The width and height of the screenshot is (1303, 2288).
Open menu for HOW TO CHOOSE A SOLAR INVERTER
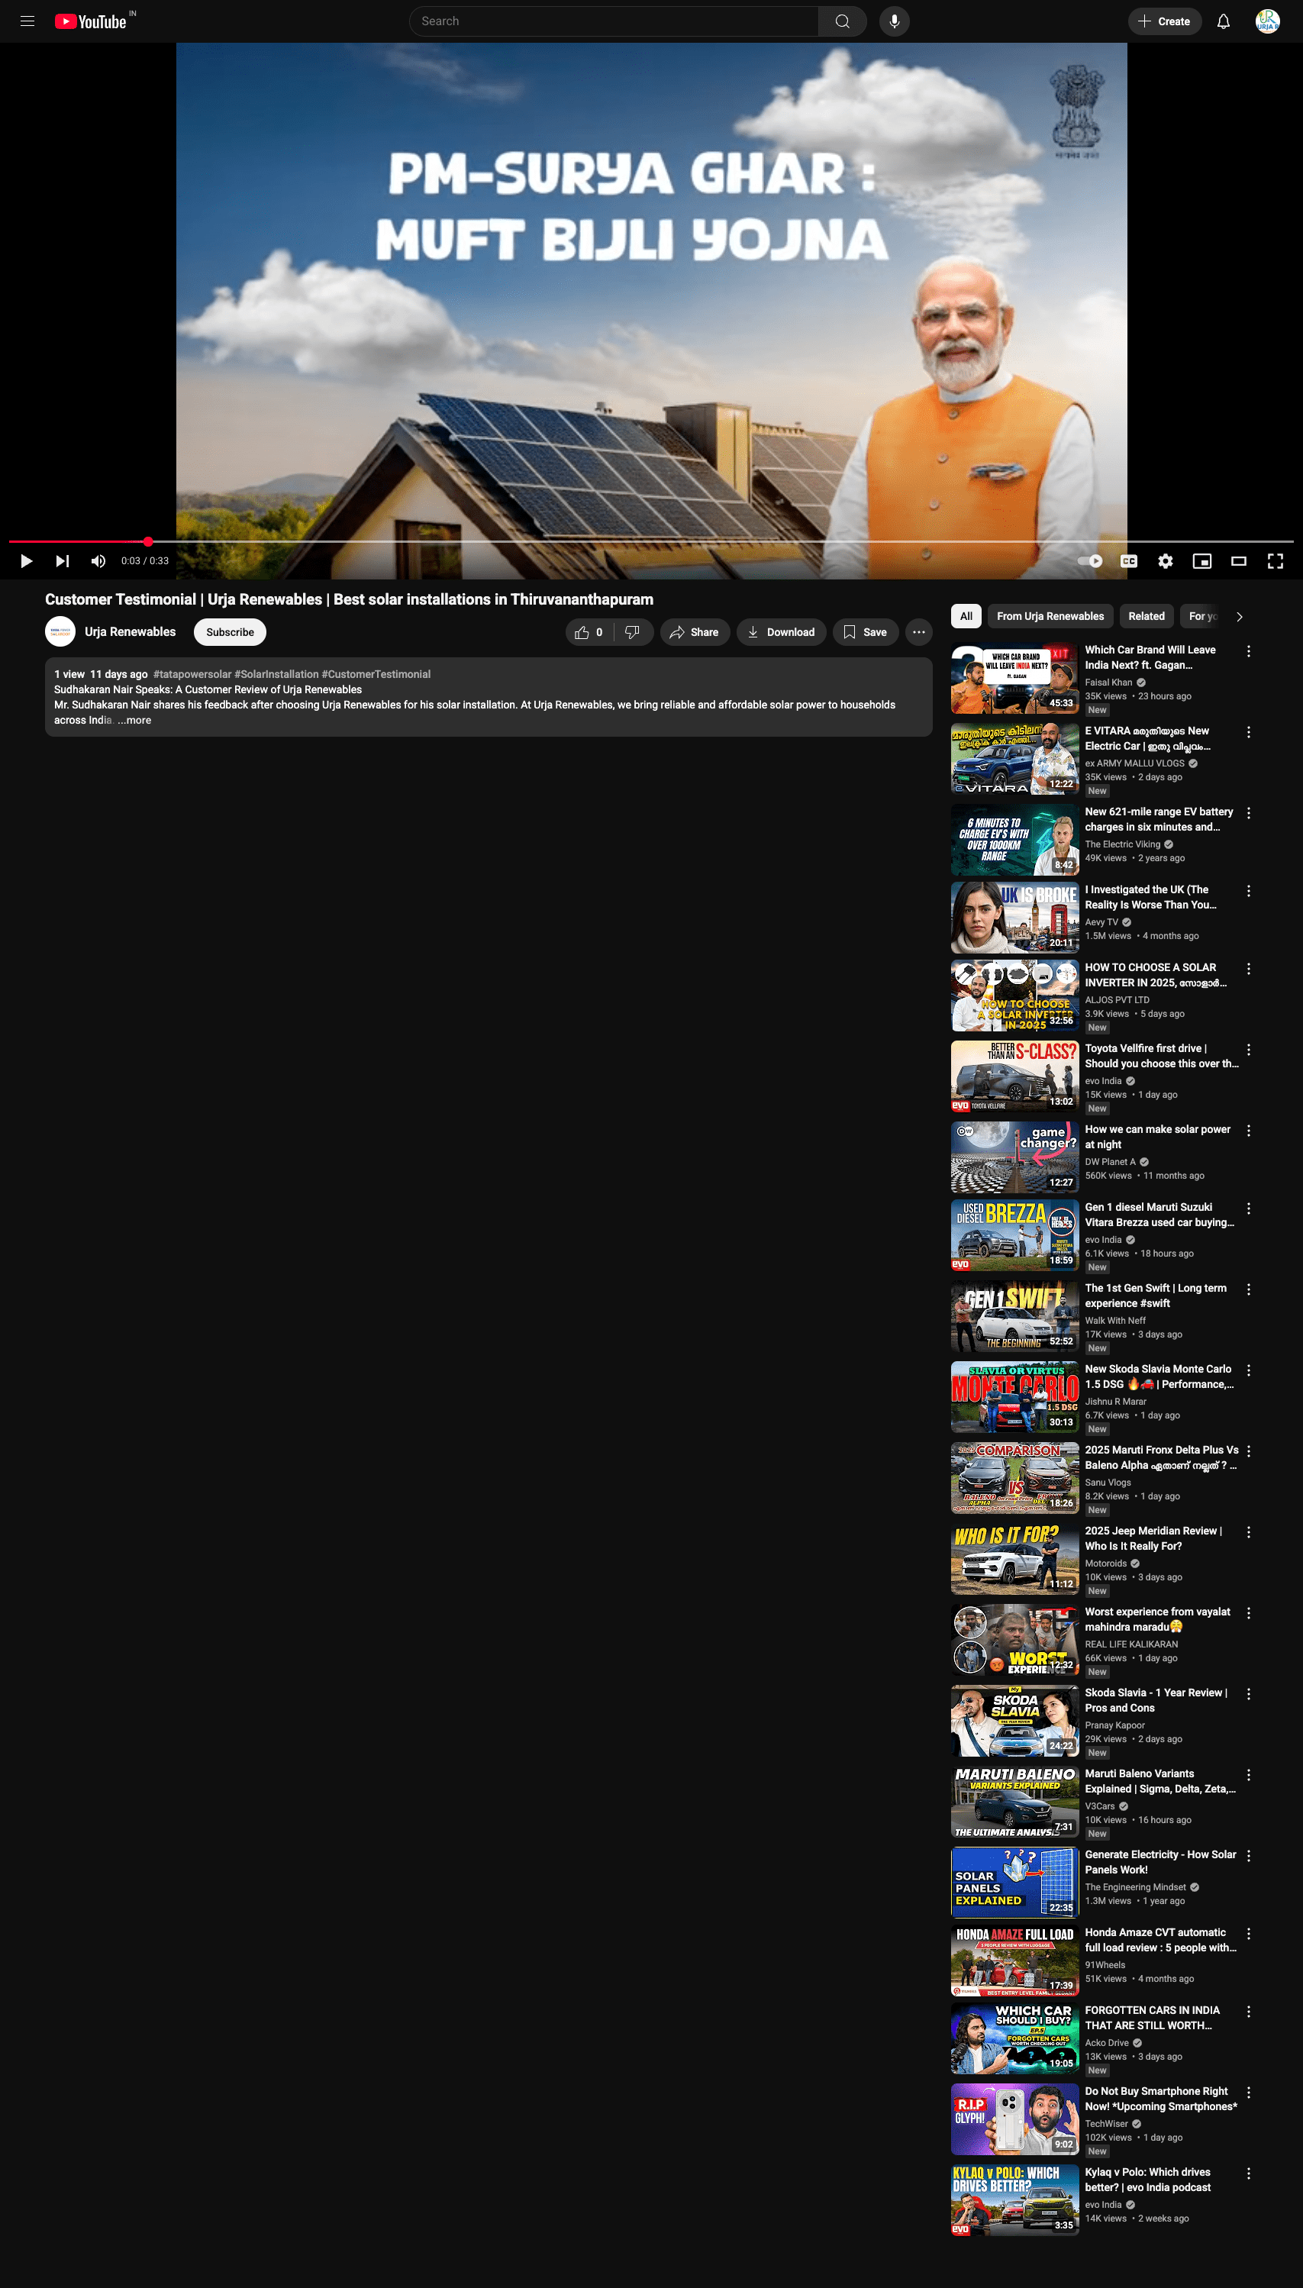pyautogui.click(x=1248, y=969)
